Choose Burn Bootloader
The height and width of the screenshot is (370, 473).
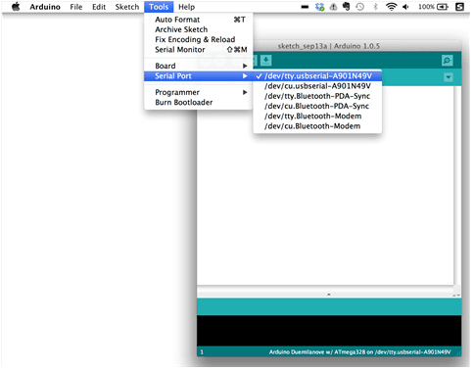click(198, 103)
